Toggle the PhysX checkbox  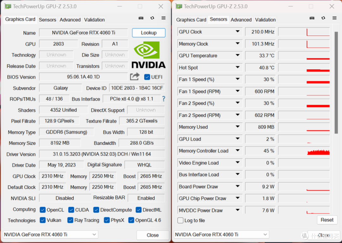[107, 220]
